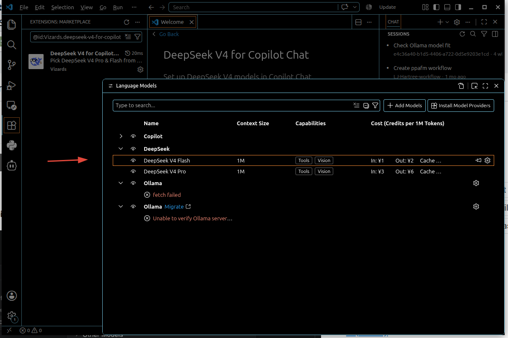The image size is (508, 338).
Task: Open Language Models in editor window icon
Action: click(474, 86)
